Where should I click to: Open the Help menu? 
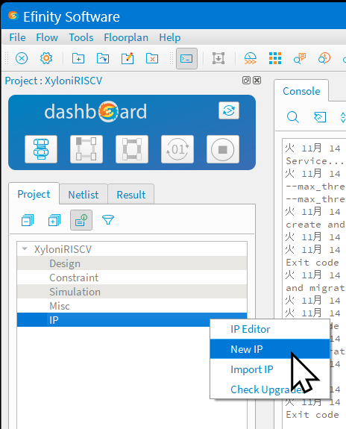pyautogui.click(x=170, y=37)
